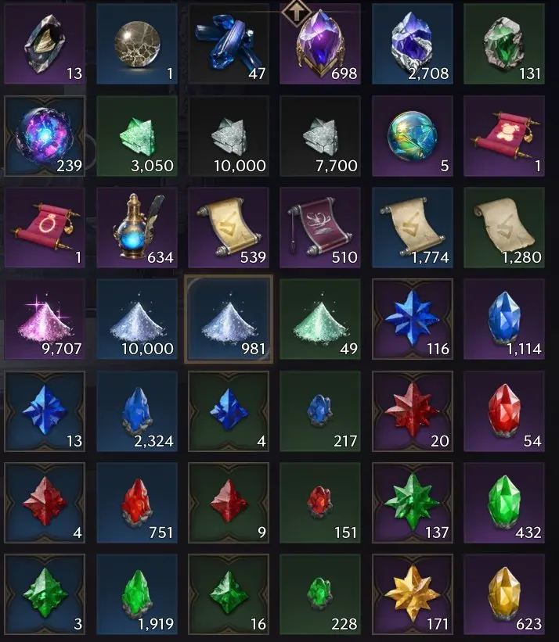Click the up-arrow diamond marker at top
Screen dimensions: 559x642
point(296,13)
